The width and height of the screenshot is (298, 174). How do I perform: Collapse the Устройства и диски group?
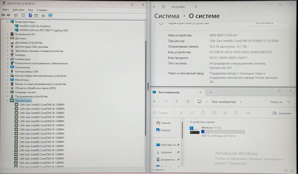coord(188,122)
